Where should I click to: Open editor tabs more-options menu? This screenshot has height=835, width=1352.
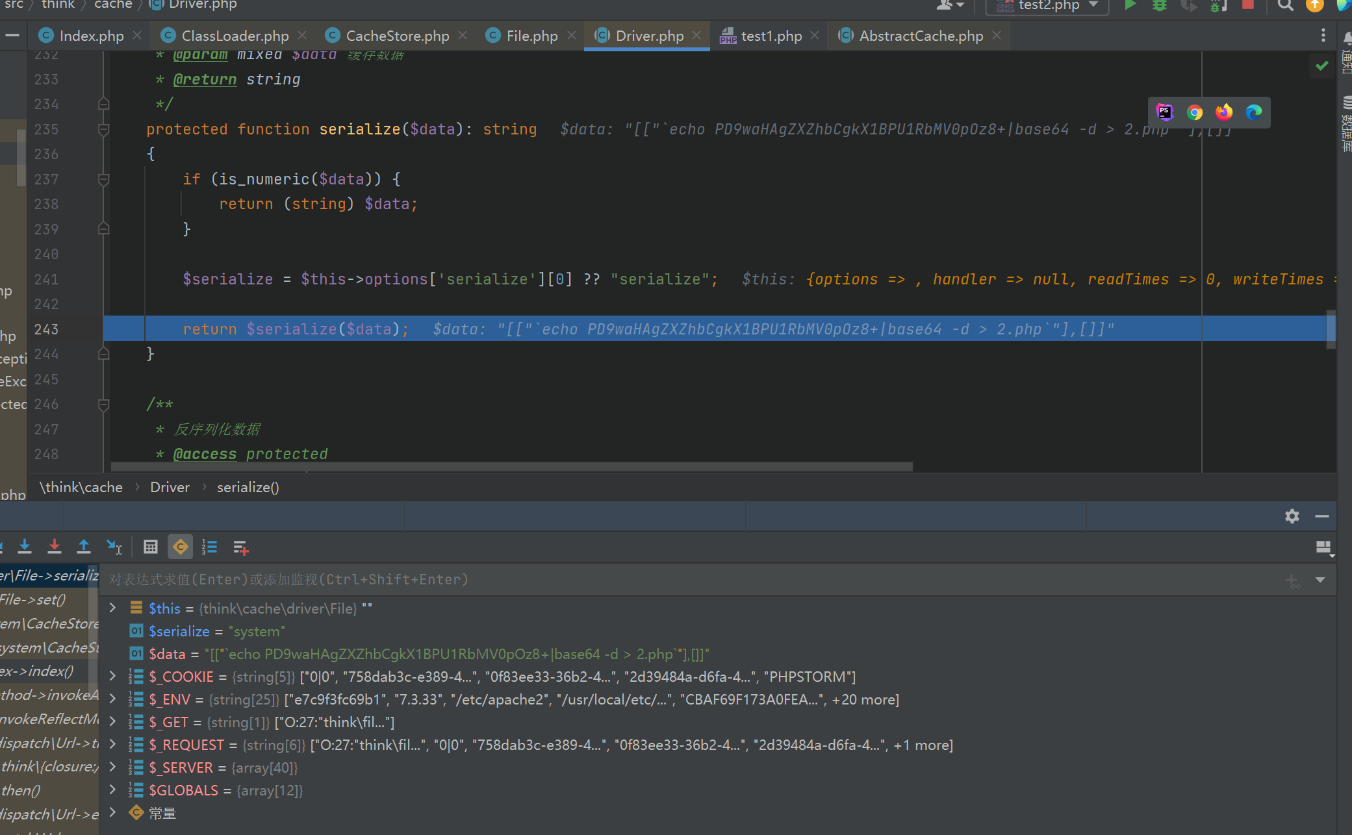pos(1323,36)
